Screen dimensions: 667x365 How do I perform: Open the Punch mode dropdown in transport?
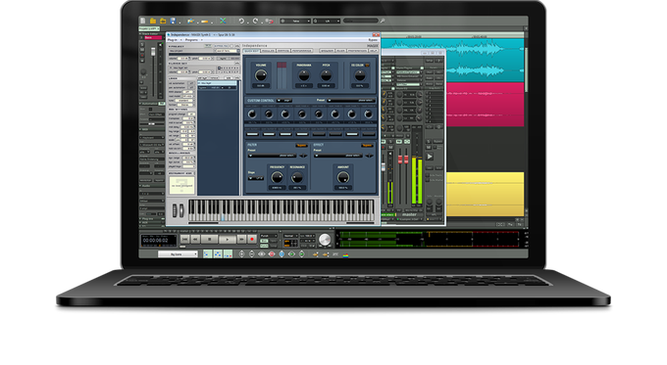[269, 236]
